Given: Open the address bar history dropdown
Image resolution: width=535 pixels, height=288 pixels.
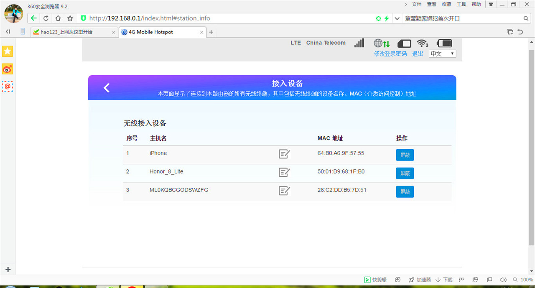Looking at the screenshot, I should (x=397, y=18).
